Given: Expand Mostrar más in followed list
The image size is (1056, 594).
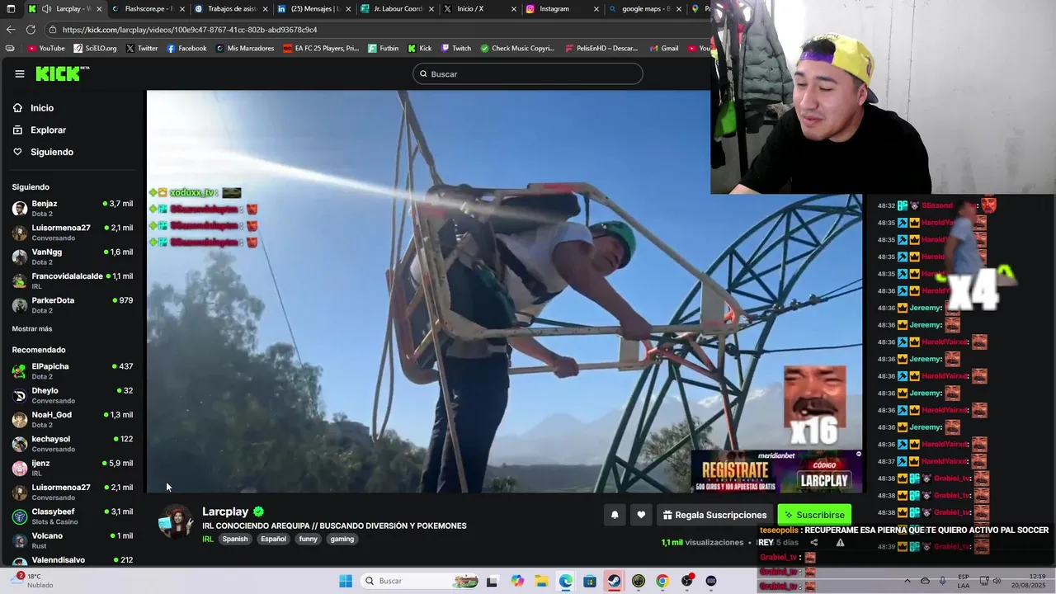Looking at the screenshot, I should point(32,329).
